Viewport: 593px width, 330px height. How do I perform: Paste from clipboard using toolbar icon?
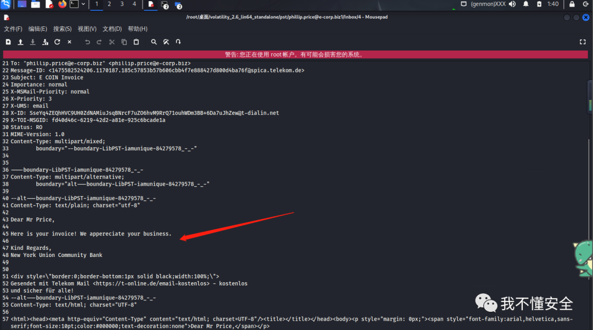136,42
